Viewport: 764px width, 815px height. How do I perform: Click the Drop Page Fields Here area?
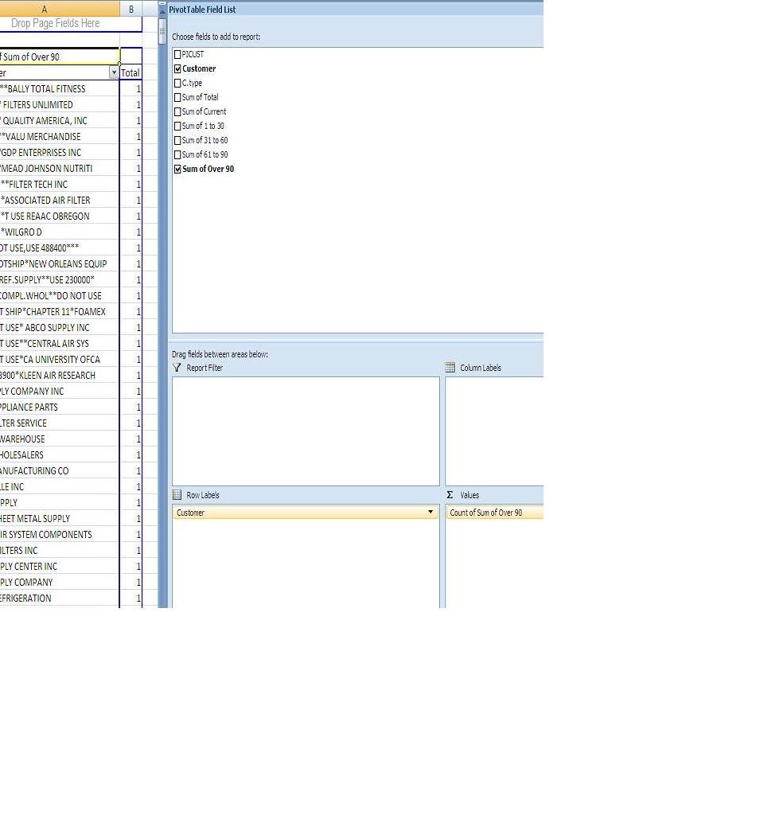point(56,24)
